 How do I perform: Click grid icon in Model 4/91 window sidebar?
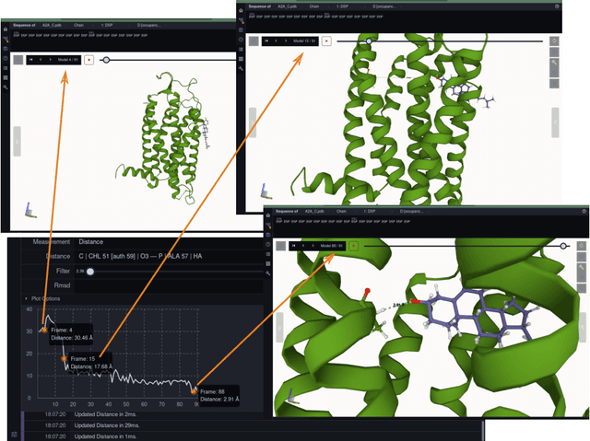coord(6,77)
